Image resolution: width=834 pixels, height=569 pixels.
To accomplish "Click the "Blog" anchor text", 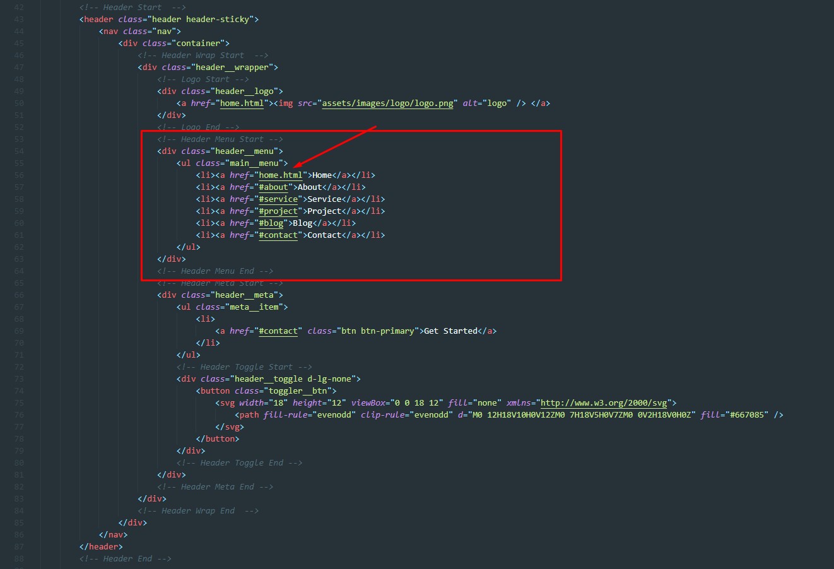I will click(303, 223).
